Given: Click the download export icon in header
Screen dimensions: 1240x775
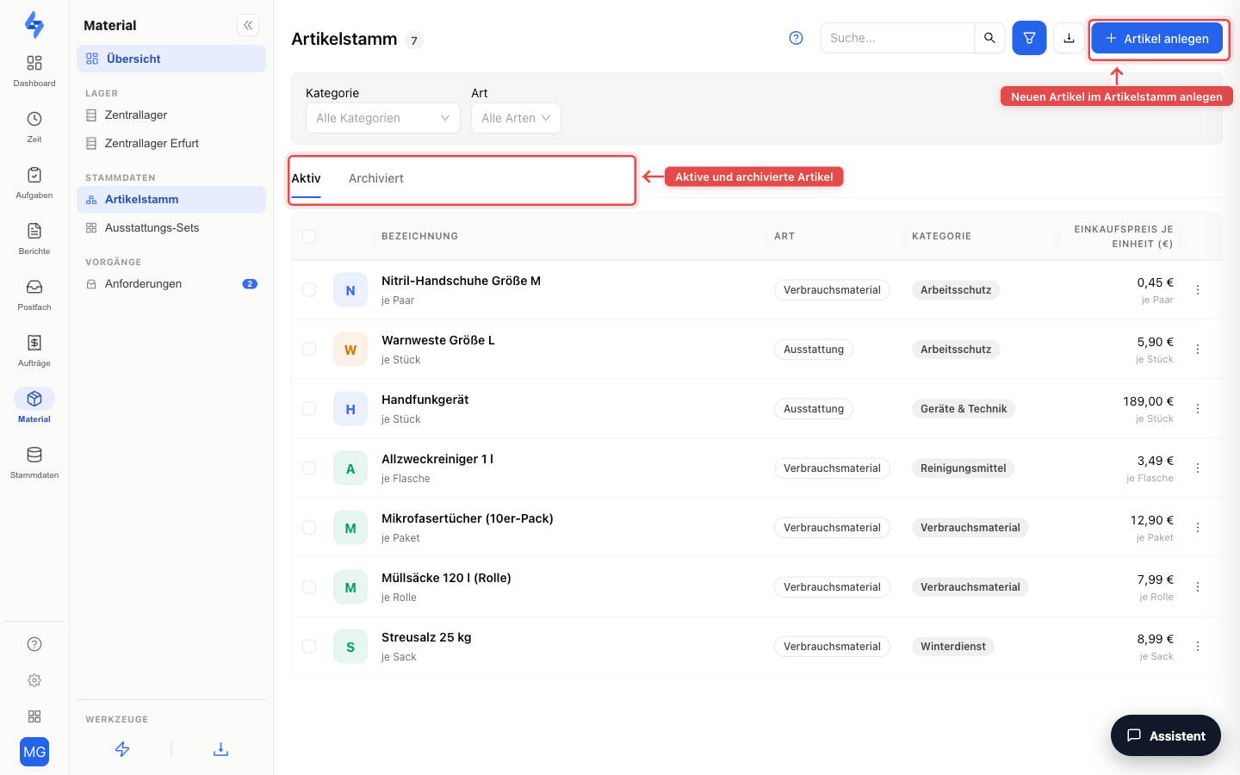Looking at the screenshot, I should pyautogui.click(x=1069, y=38).
